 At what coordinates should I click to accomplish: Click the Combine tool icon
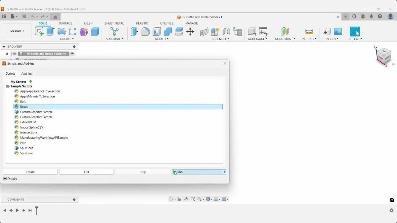tap(168, 32)
